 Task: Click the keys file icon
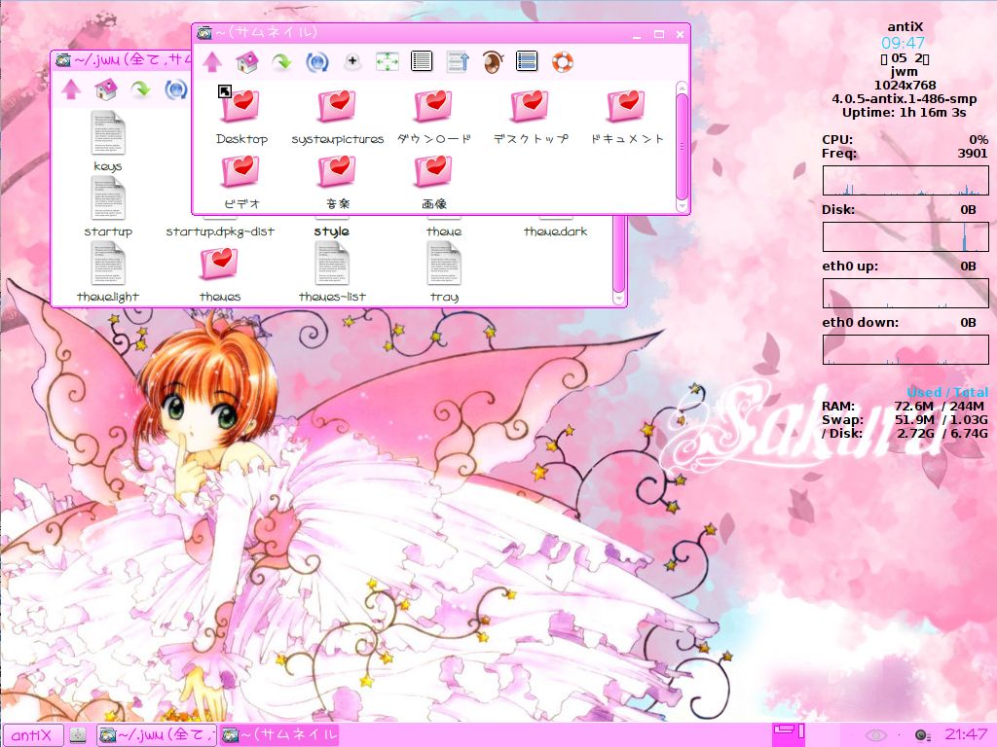click(x=108, y=133)
